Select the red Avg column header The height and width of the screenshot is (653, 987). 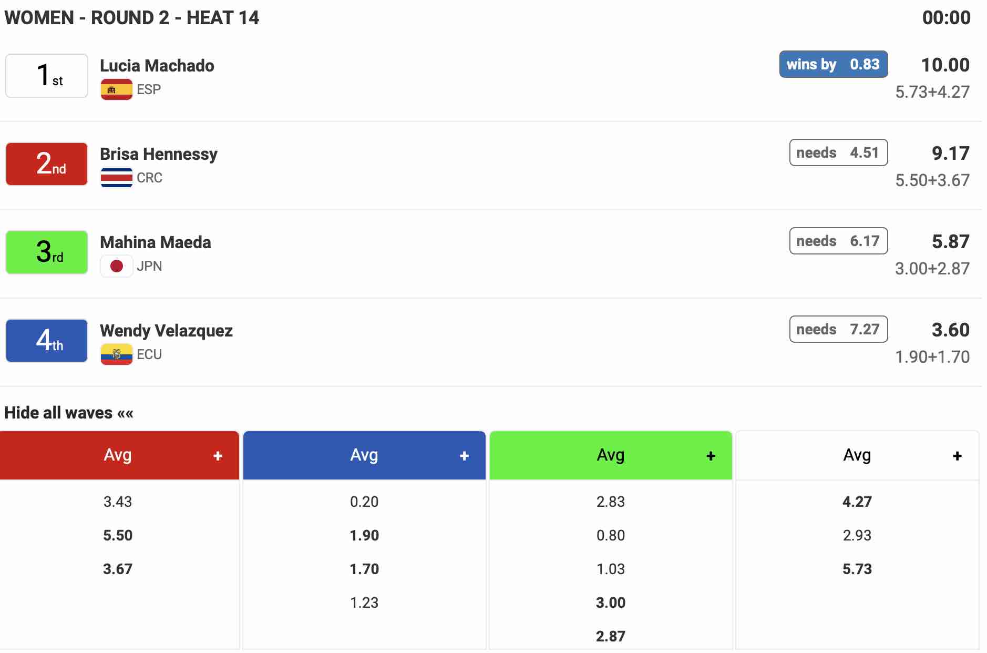click(118, 455)
